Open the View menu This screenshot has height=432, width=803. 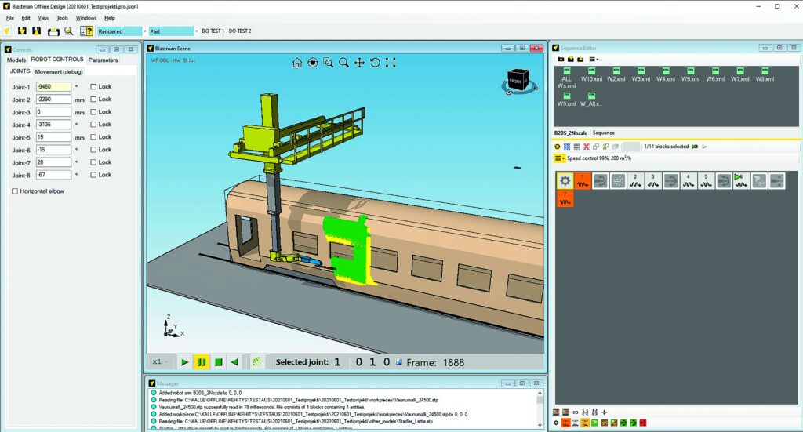43,18
